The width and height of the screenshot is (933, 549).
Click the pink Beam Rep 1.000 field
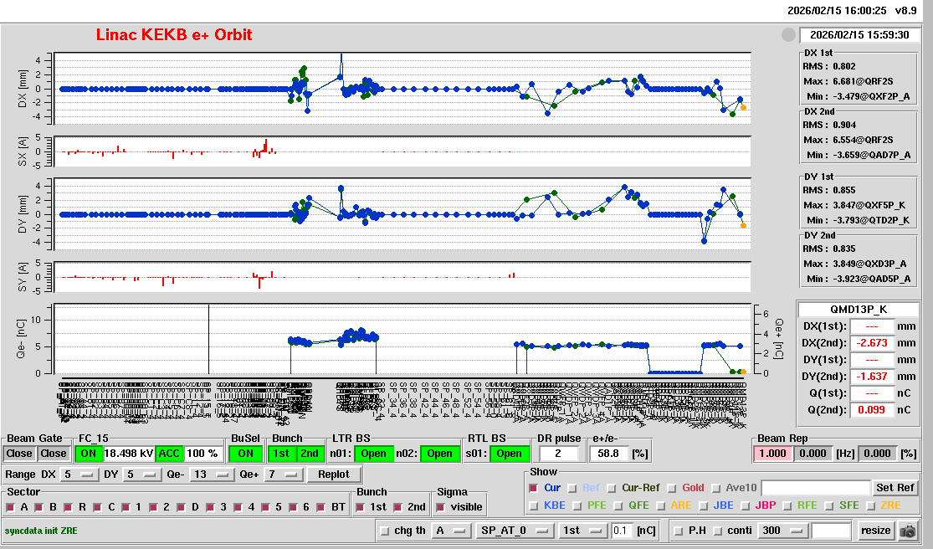tap(773, 454)
